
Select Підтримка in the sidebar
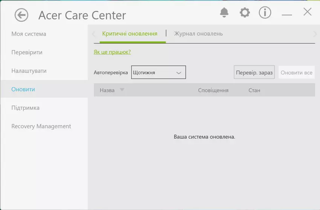[25, 108]
